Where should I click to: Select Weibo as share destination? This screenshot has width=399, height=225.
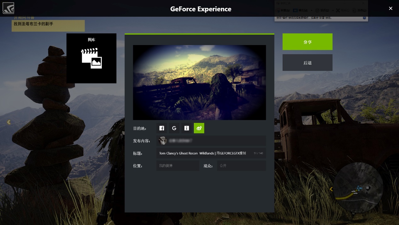pyautogui.click(x=199, y=128)
